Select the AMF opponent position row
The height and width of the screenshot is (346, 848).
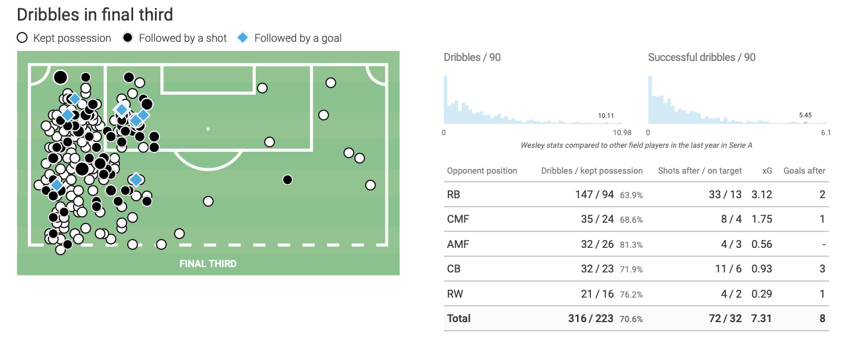tap(636, 244)
